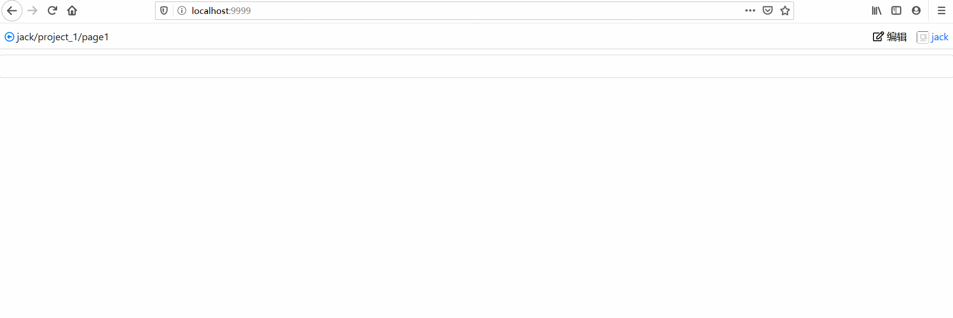Image resolution: width=953 pixels, height=318 pixels.
Task: Open tracking protection shield info
Action: [164, 10]
